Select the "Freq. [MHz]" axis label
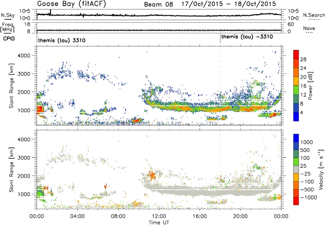 tap(7, 27)
